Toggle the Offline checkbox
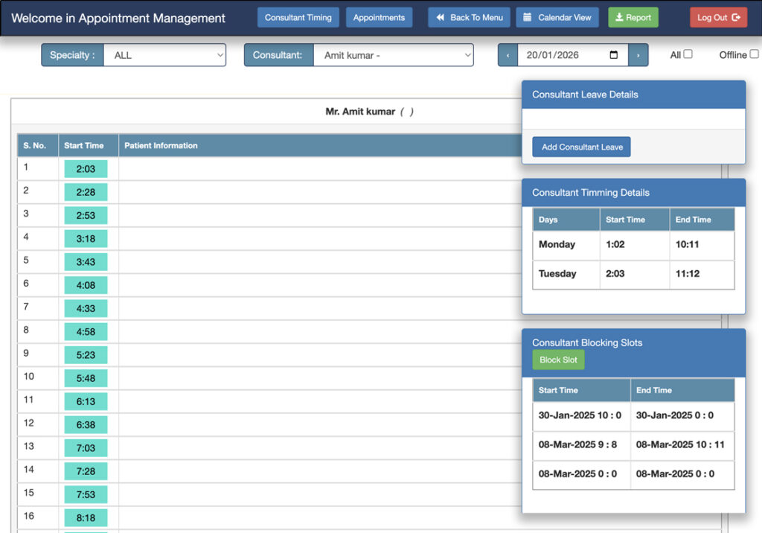Image resolution: width=762 pixels, height=533 pixels. coord(754,54)
